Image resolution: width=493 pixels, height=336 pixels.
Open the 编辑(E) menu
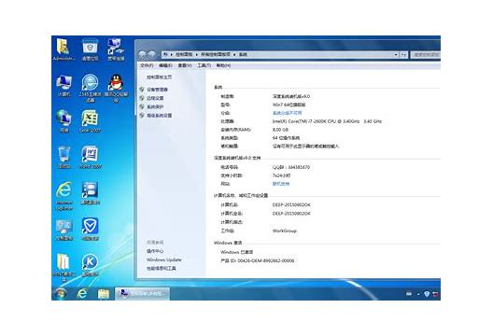(x=165, y=65)
